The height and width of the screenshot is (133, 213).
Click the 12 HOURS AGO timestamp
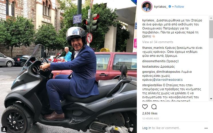point(151,118)
